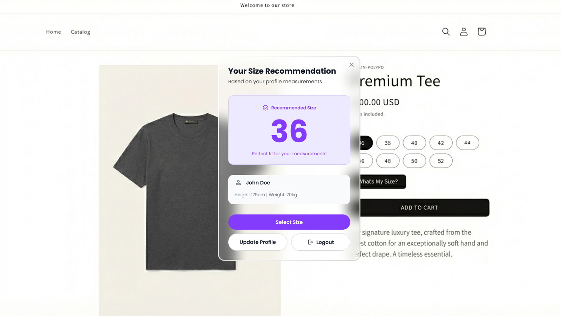This screenshot has height=316, width=561.
Task: Open the search panel
Action: coord(446,32)
